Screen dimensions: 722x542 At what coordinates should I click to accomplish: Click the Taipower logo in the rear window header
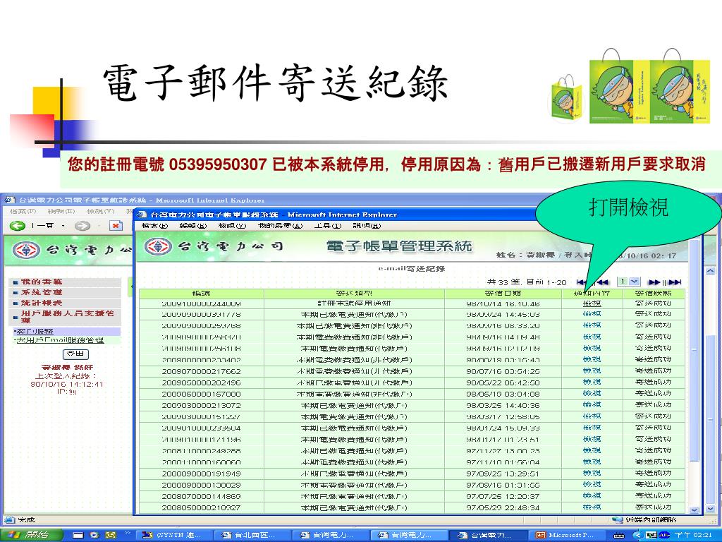coord(27,251)
